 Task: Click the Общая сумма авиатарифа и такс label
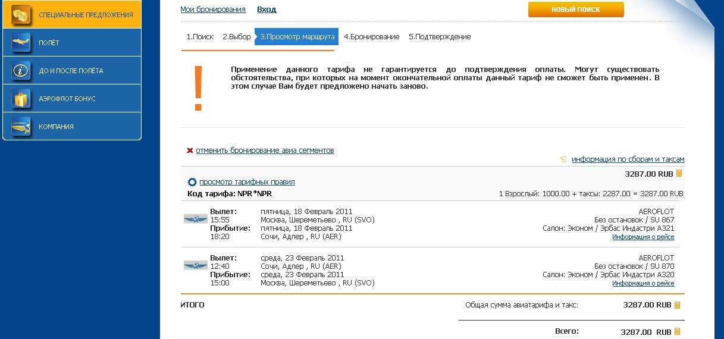pyautogui.click(x=522, y=306)
